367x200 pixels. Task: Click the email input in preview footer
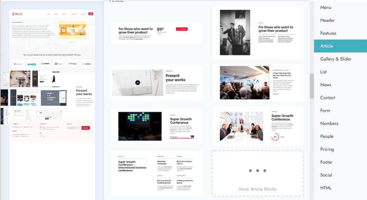pos(74,128)
